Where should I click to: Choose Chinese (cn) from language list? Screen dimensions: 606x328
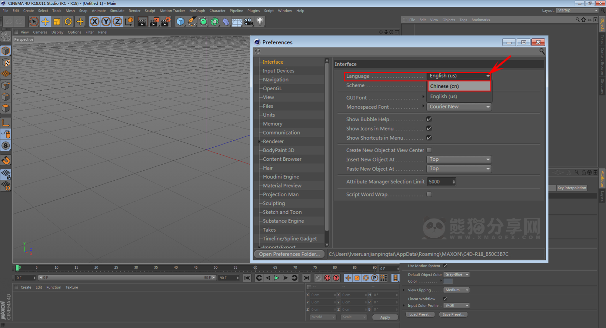(459, 86)
